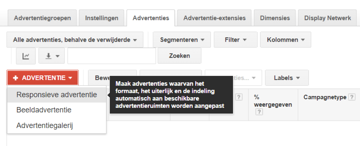Open the Segmenteren dropdown

pyautogui.click(x=182, y=40)
